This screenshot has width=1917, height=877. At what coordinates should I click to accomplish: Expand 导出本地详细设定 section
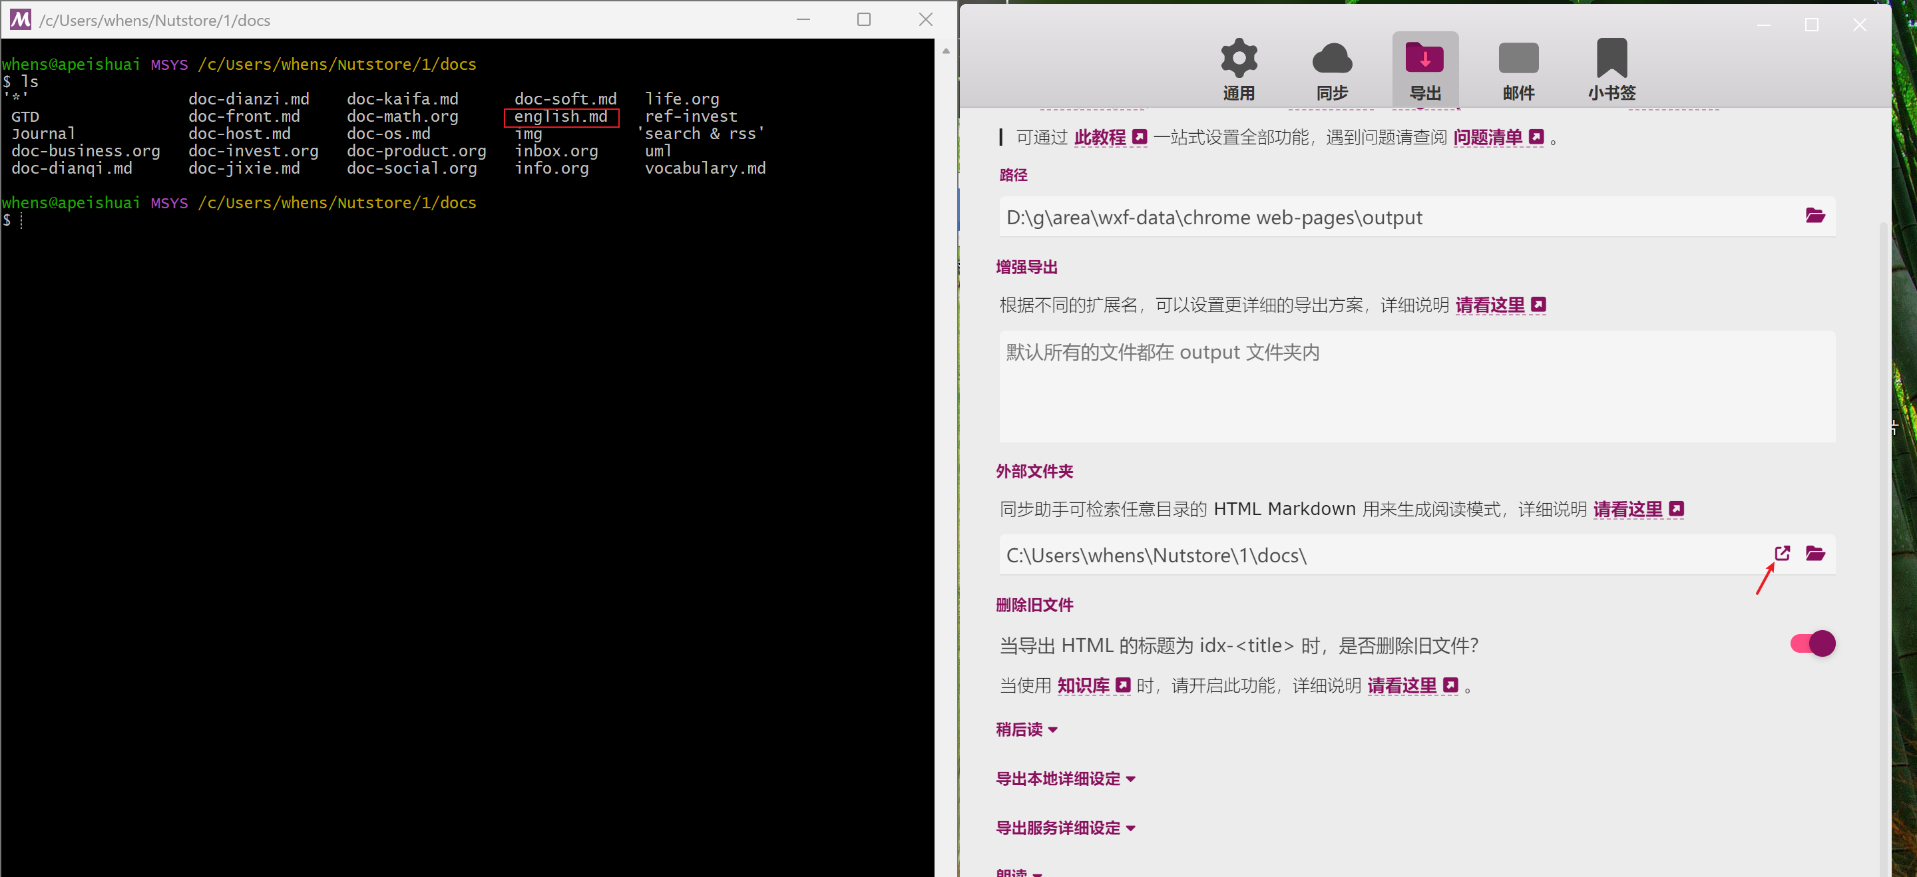1066,779
